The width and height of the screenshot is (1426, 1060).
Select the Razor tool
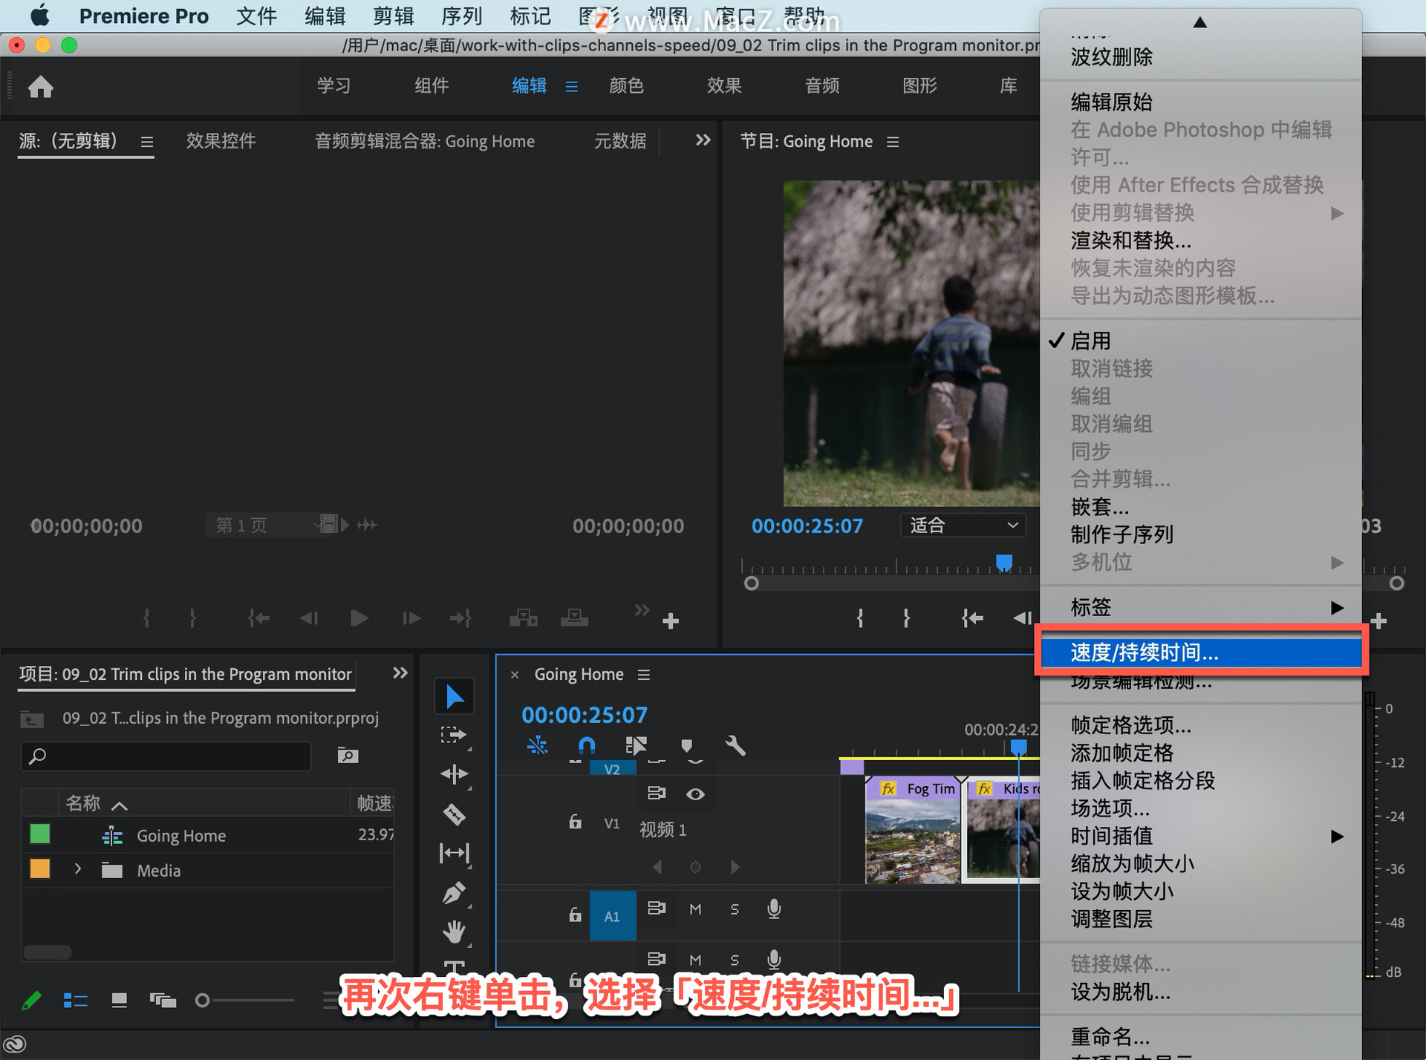[x=454, y=814]
